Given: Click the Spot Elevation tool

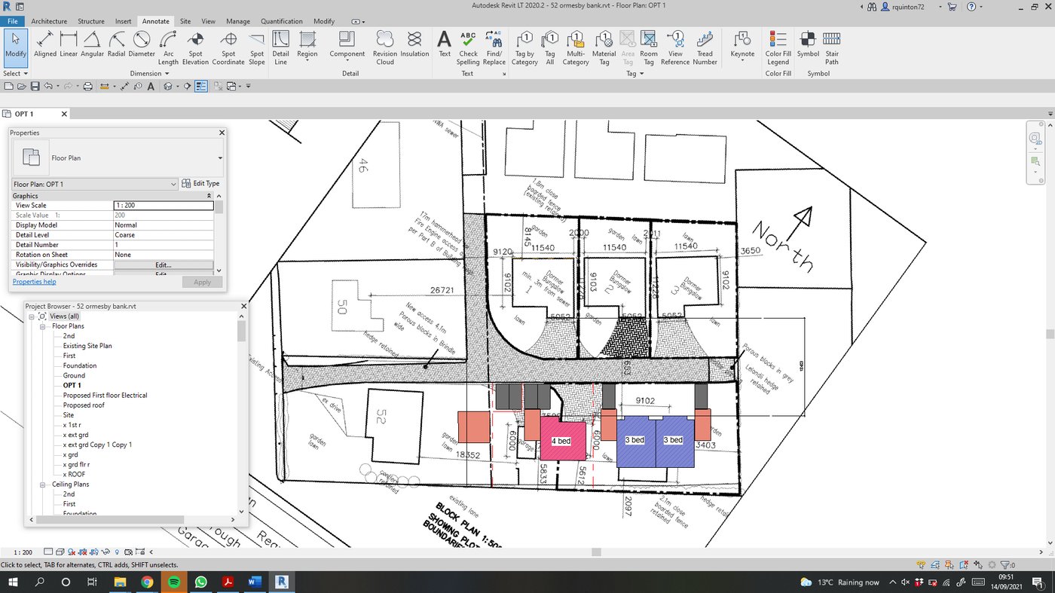Looking at the screenshot, I should [196, 47].
